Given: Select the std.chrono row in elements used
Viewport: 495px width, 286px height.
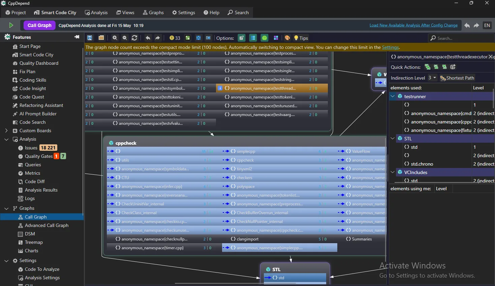Looking at the screenshot, I should click(441, 164).
